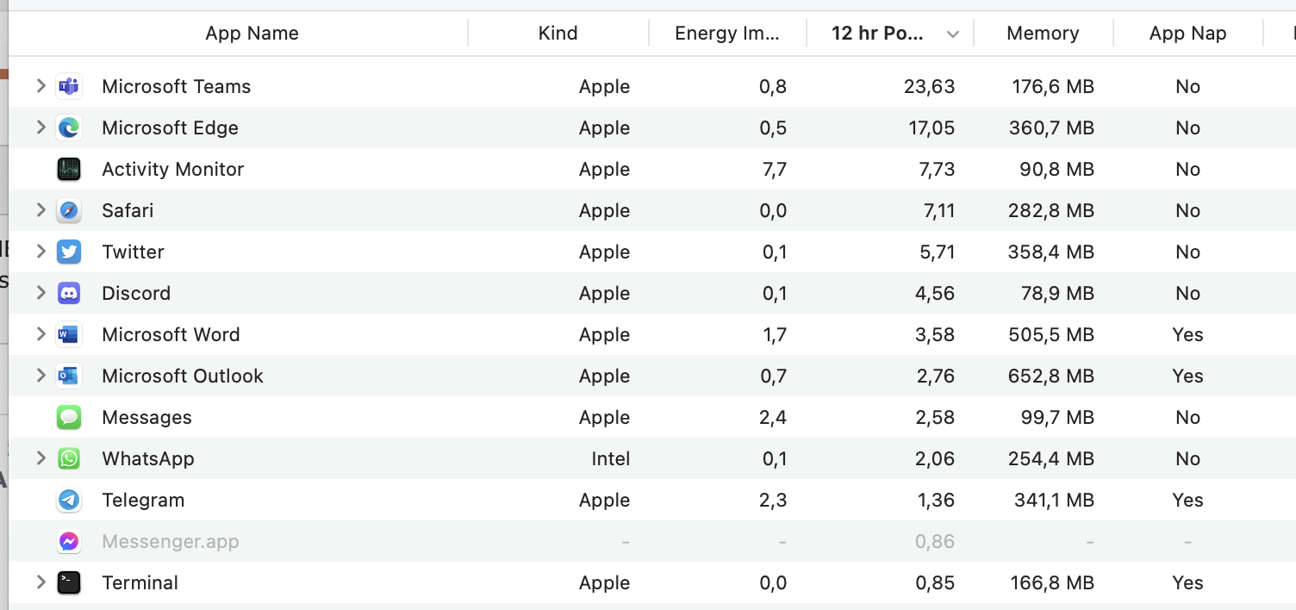Viewport: 1296px width, 610px height.
Task: Expand the Microsoft Teams process row
Action: pyautogui.click(x=40, y=85)
